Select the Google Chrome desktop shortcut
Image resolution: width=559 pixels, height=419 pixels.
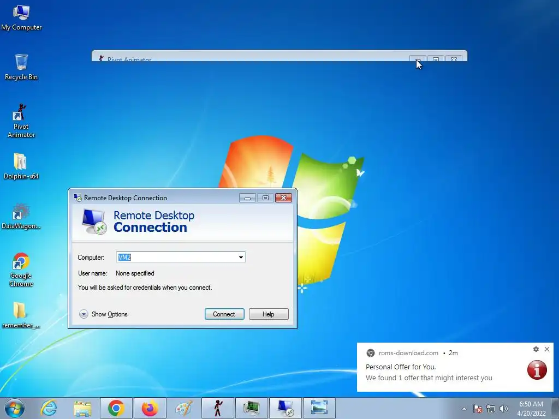[x=21, y=270]
